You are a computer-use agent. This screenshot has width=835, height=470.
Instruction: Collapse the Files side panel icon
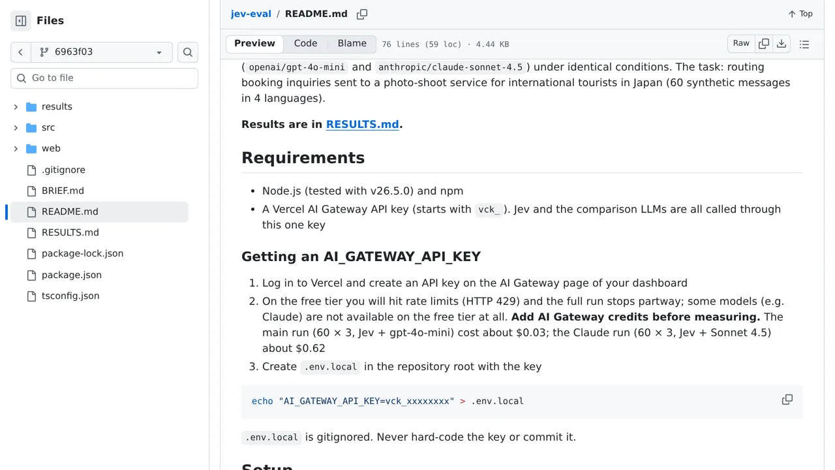pyautogui.click(x=21, y=21)
